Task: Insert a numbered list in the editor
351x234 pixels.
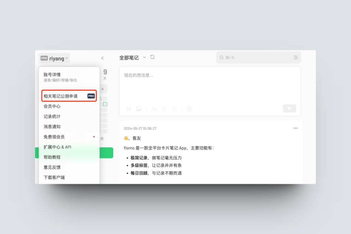Action: 174,109
